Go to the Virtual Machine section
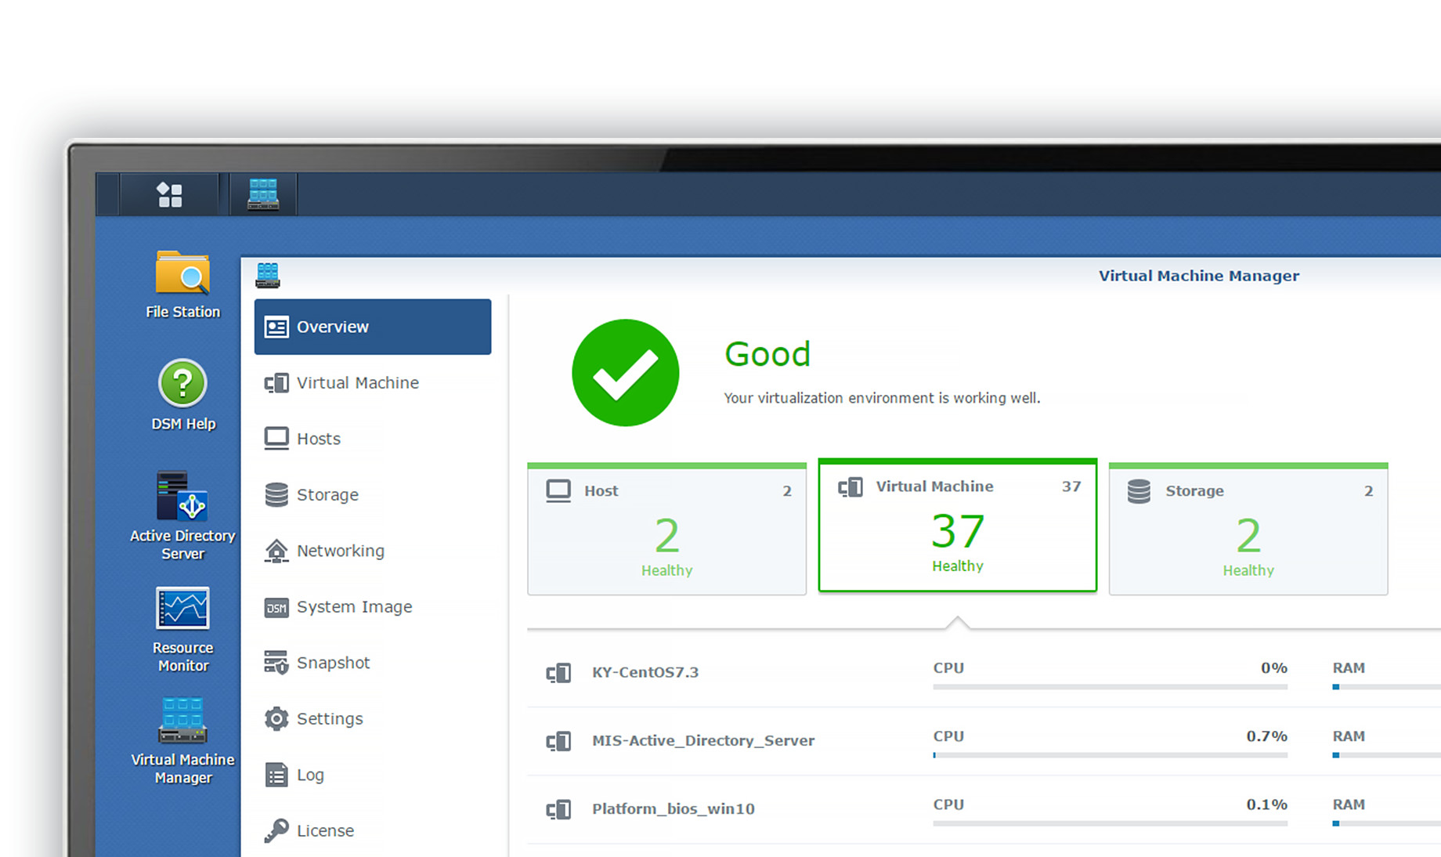1441x857 pixels. click(373, 383)
